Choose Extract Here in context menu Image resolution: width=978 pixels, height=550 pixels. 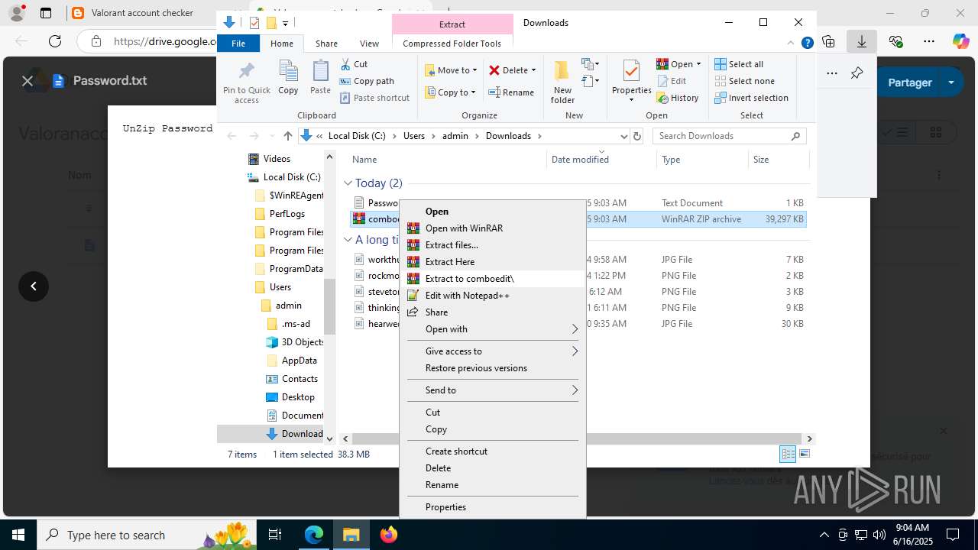click(492, 262)
